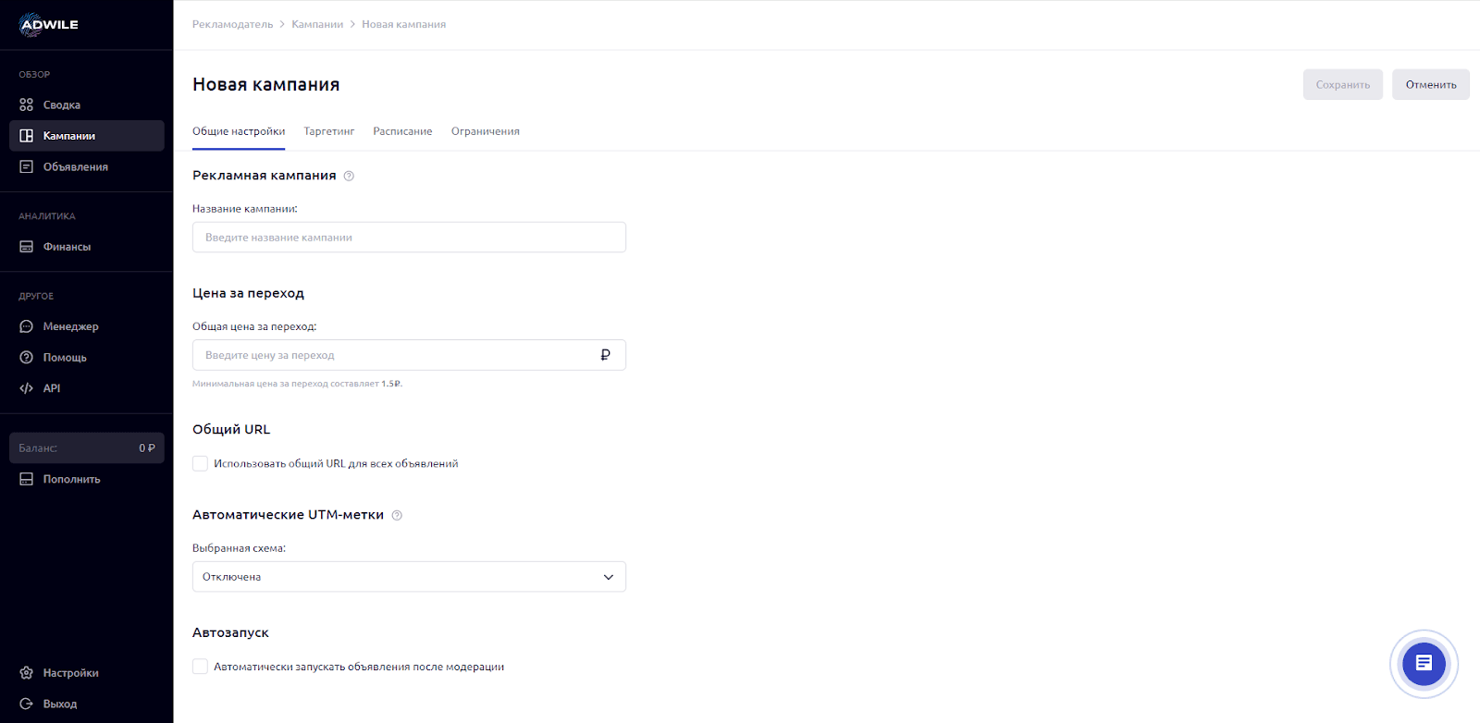Click help icon beside Автоматические UTM-метки
The image size is (1480, 723).
pos(397,516)
